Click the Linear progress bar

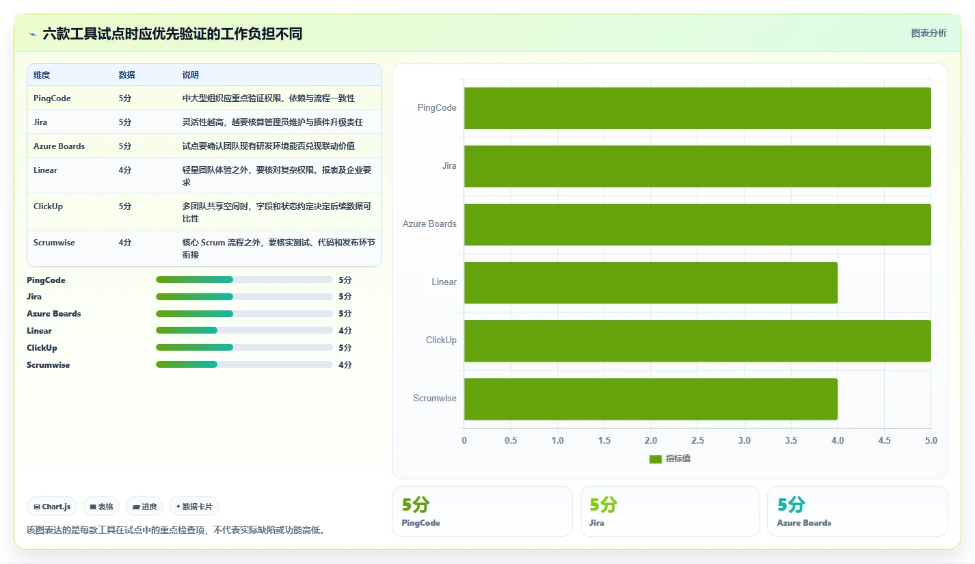click(x=244, y=331)
